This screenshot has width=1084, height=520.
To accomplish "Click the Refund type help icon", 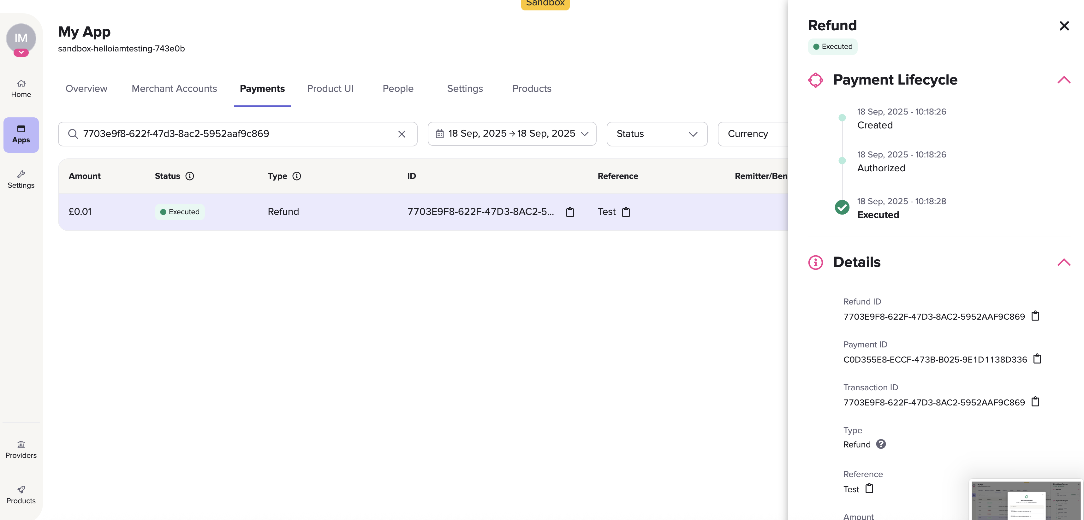I will coord(881,444).
